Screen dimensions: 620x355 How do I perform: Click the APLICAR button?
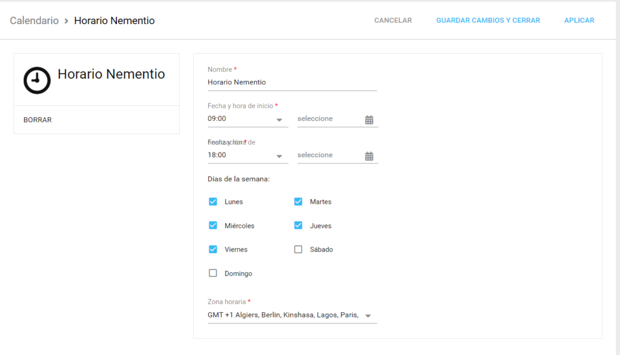(x=579, y=20)
